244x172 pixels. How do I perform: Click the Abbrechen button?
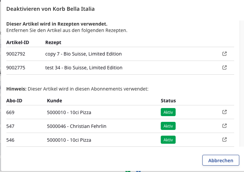point(221,161)
